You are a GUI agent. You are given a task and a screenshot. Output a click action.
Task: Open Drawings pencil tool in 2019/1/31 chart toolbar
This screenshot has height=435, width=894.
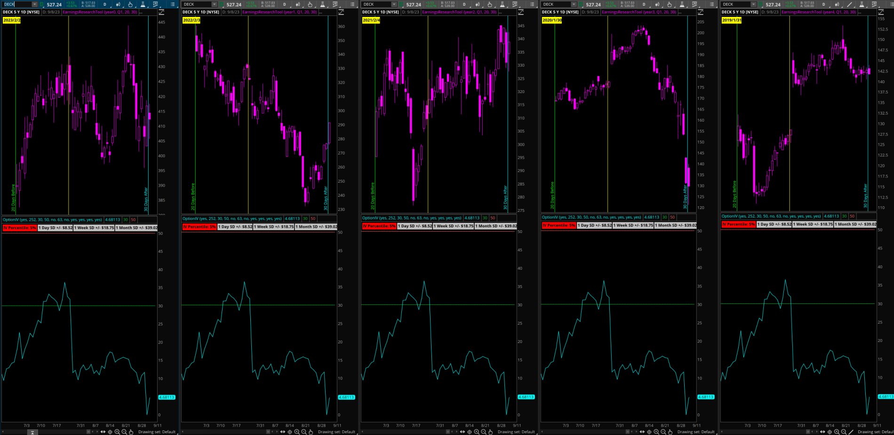(x=849, y=4)
